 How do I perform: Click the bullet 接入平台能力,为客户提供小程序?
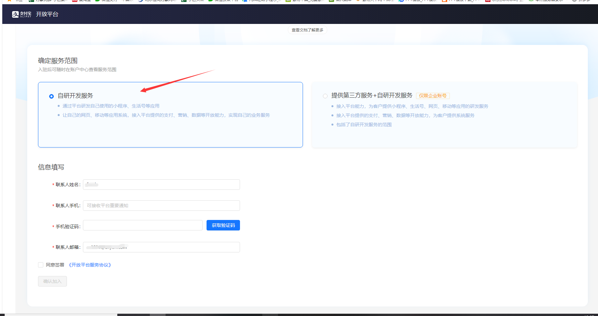pos(412,106)
